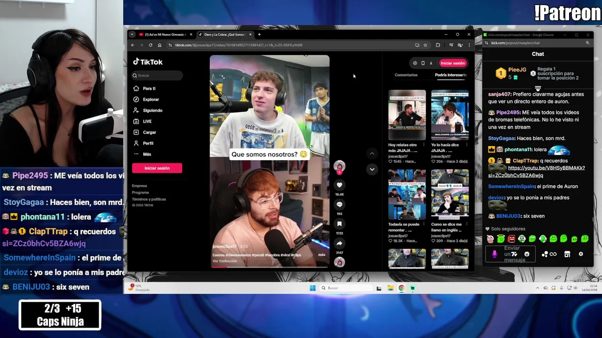Expand the leaderboard handle in Kick chat

click(x=538, y=88)
